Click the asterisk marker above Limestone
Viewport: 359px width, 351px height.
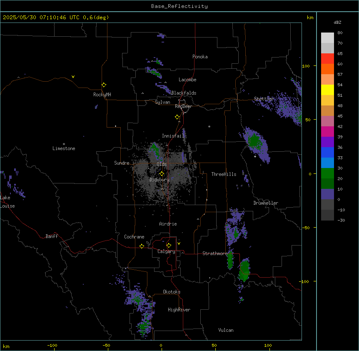(64, 144)
